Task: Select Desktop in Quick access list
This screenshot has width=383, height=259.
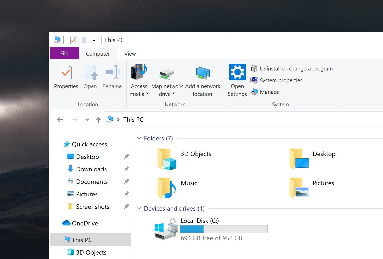Action: (88, 157)
